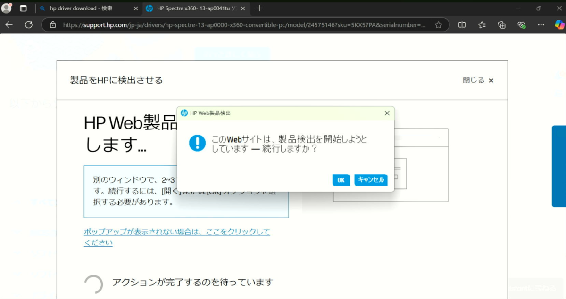Confirm product detection with OK button
566x299 pixels.
(x=341, y=180)
